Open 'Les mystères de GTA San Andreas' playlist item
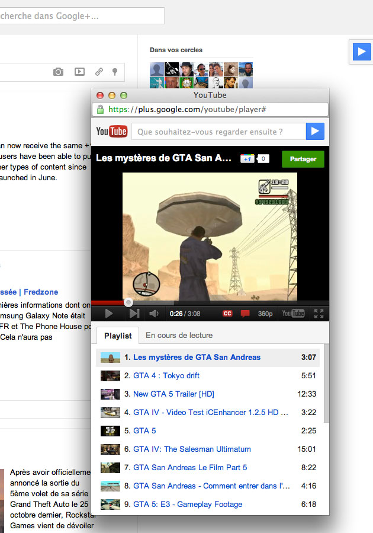 click(208, 358)
